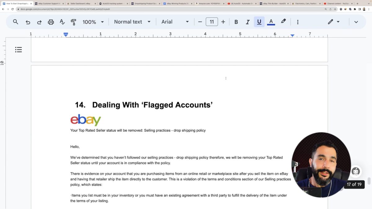Open the three-dot more toolbar options
The width and height of the screenshot is (372, 209).
pos(298,22)
